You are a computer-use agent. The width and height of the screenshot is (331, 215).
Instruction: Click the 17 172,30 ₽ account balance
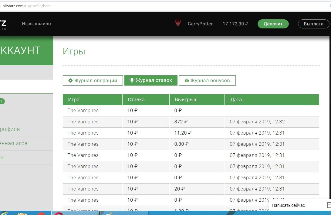235,24
